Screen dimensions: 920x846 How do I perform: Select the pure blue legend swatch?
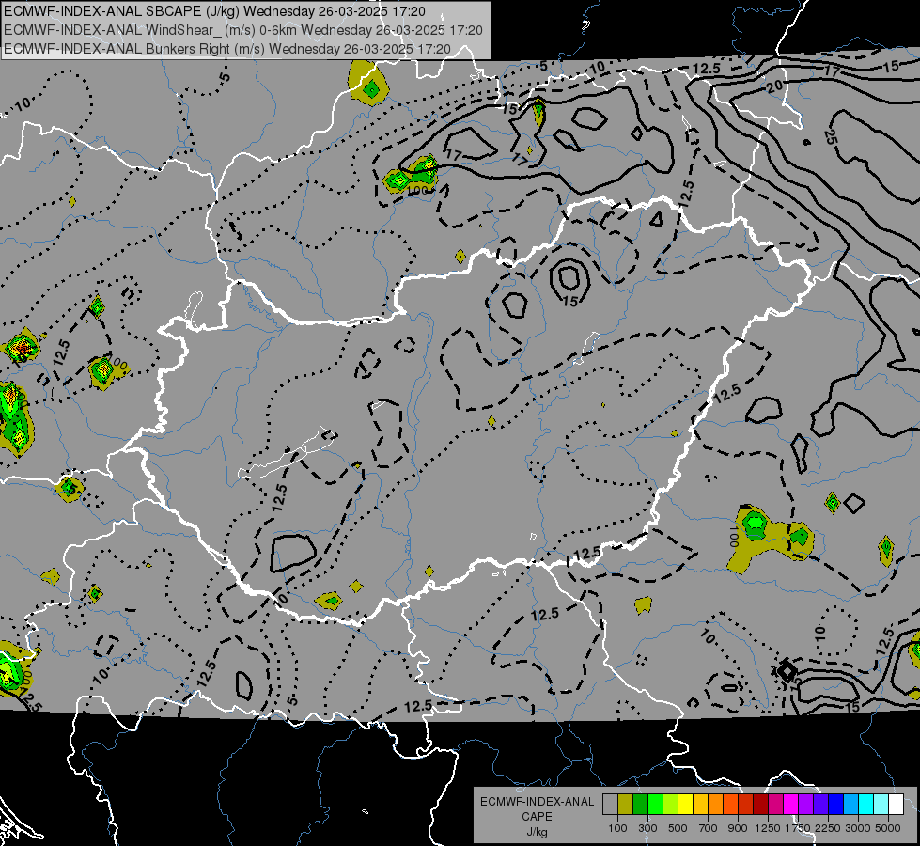(x=836, y=804)
